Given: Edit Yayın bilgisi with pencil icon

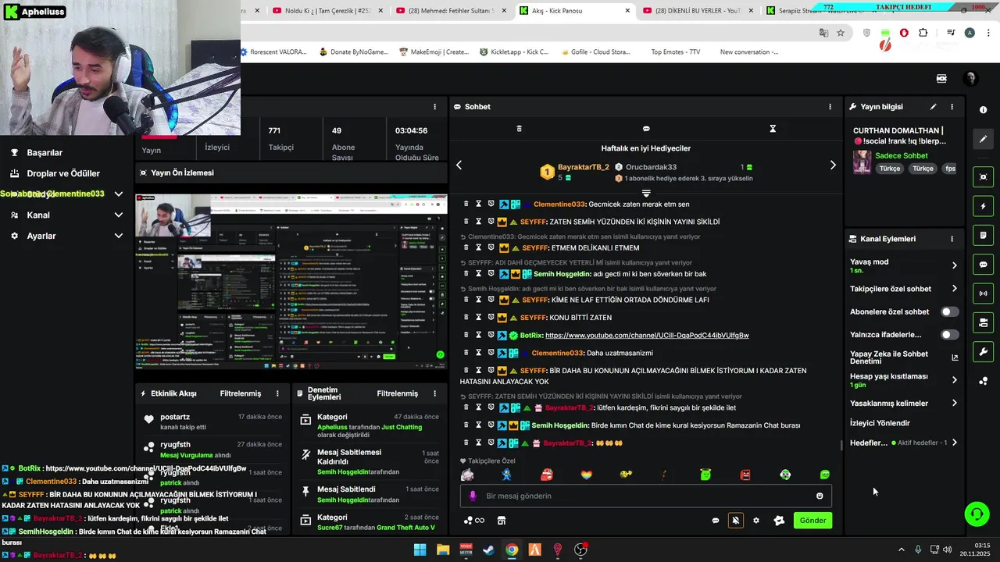Looking at the screenshot, I should point(933,107).
